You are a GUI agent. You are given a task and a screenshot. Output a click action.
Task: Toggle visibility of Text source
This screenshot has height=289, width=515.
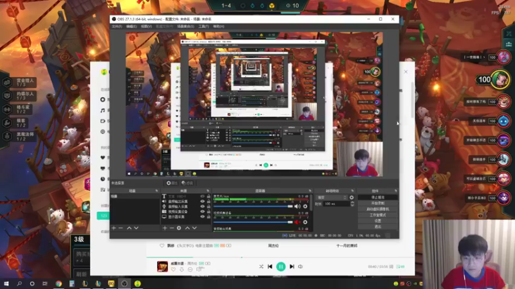pyautogui.click(x=202, y=197)
